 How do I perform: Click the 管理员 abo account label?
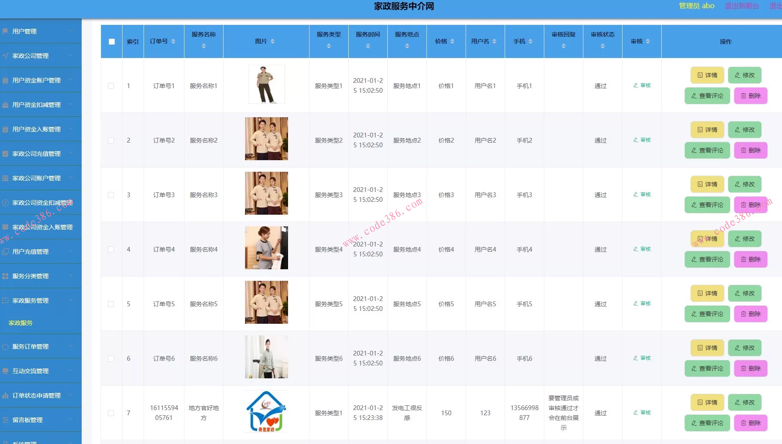click(696, 6)
